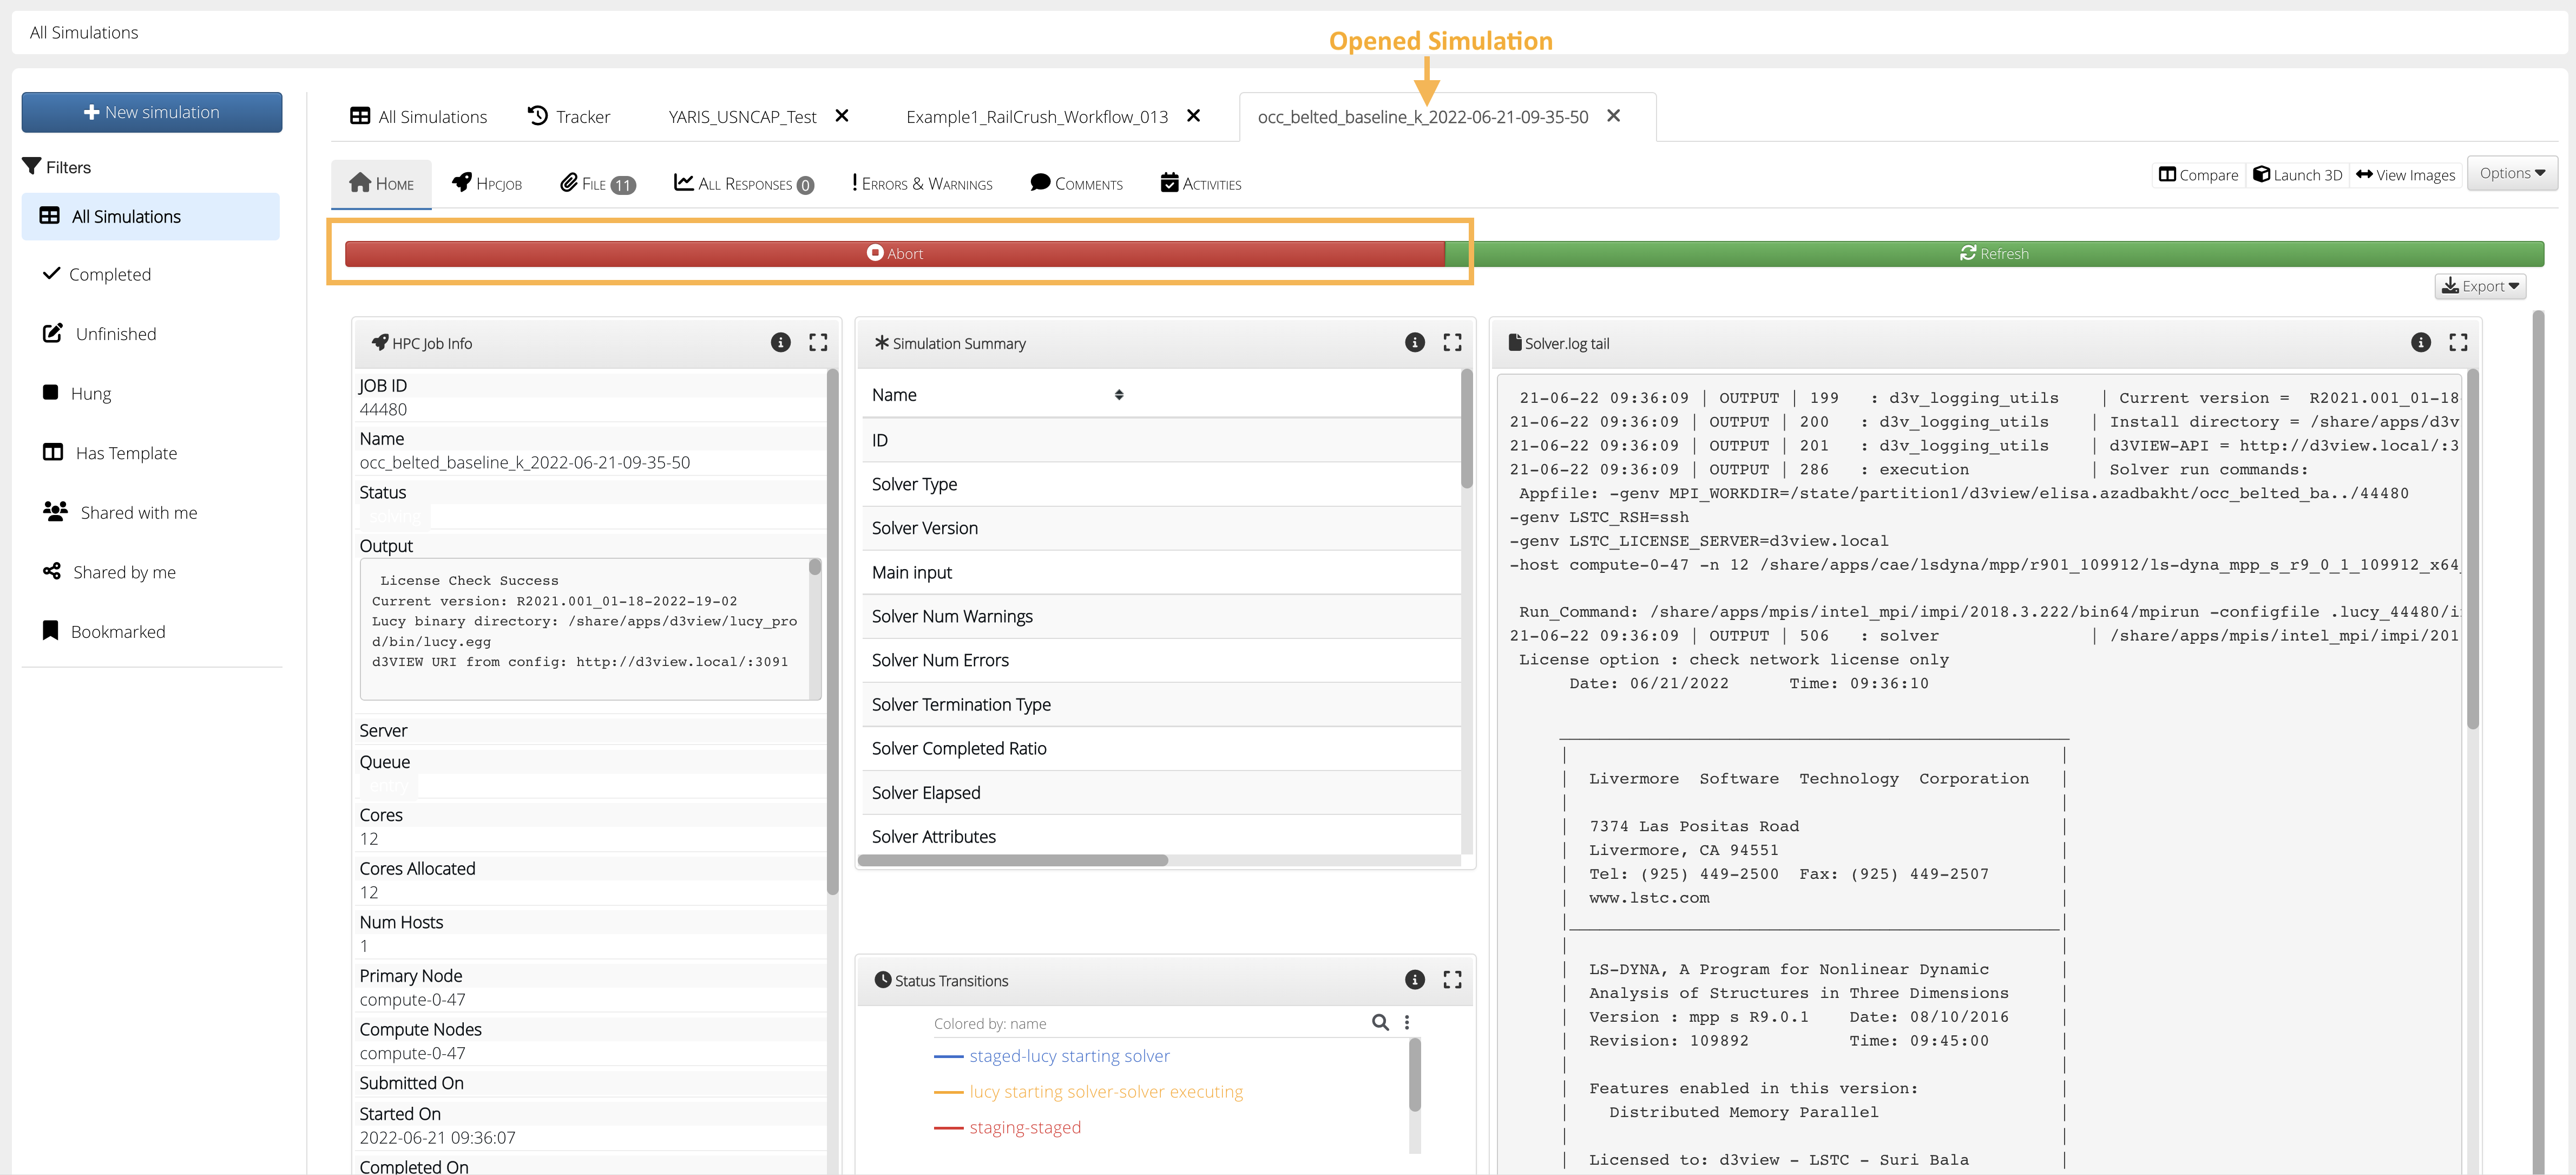2576x1175 pixels.
Task: Open the HPCJob sub-tab
Action: tap(487, 183)
